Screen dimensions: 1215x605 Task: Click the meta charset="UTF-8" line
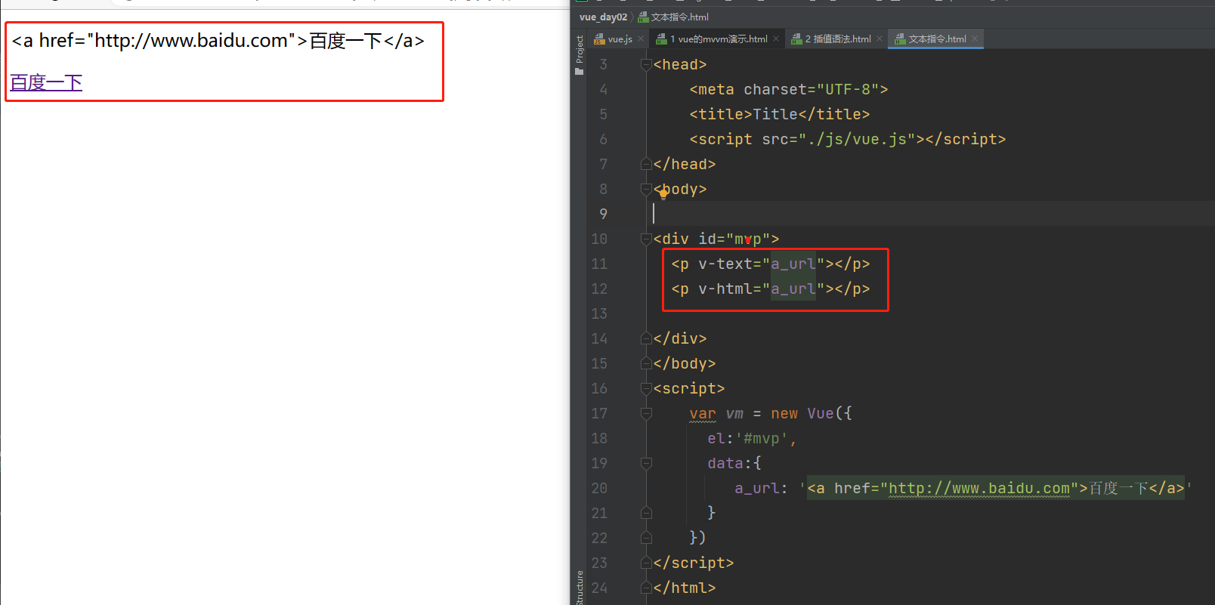789,89
